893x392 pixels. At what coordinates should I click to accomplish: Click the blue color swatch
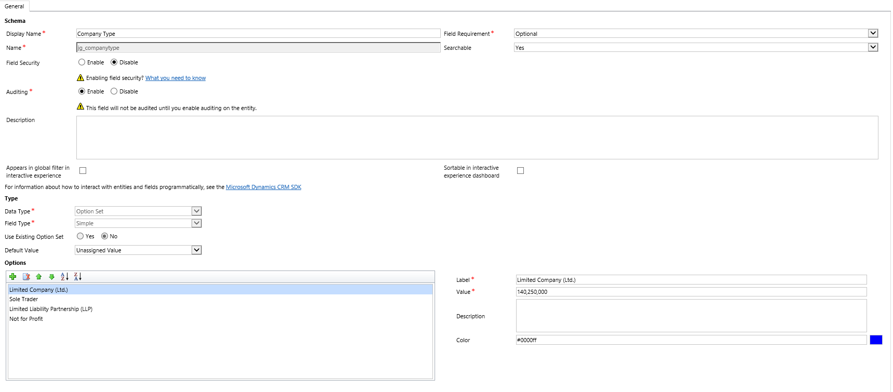coord(876,340)
